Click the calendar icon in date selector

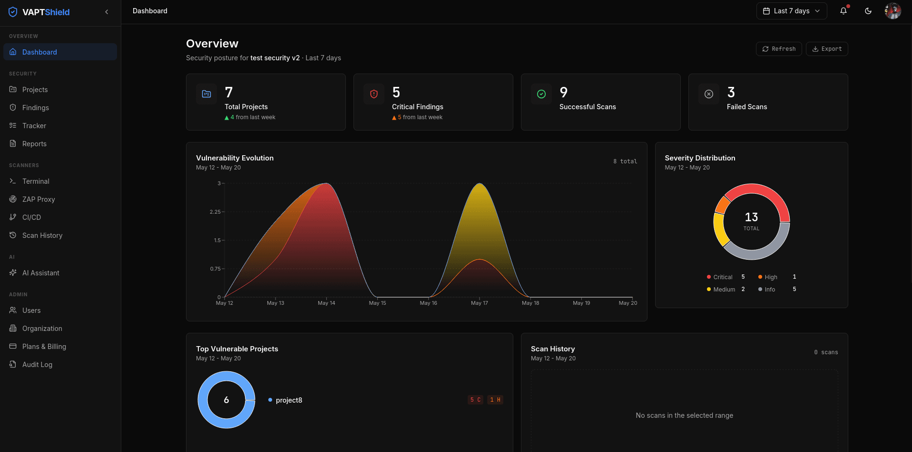click(x=766, y=11)
